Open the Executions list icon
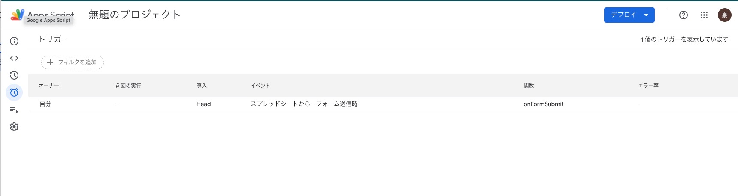This screenshot has width=738, height=196. [x=14, y=110]
